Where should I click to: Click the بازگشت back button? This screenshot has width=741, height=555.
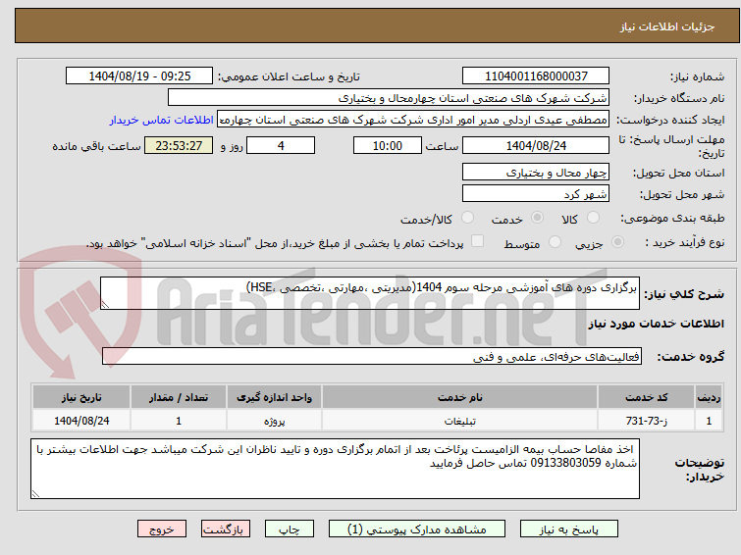pos(226,530)
